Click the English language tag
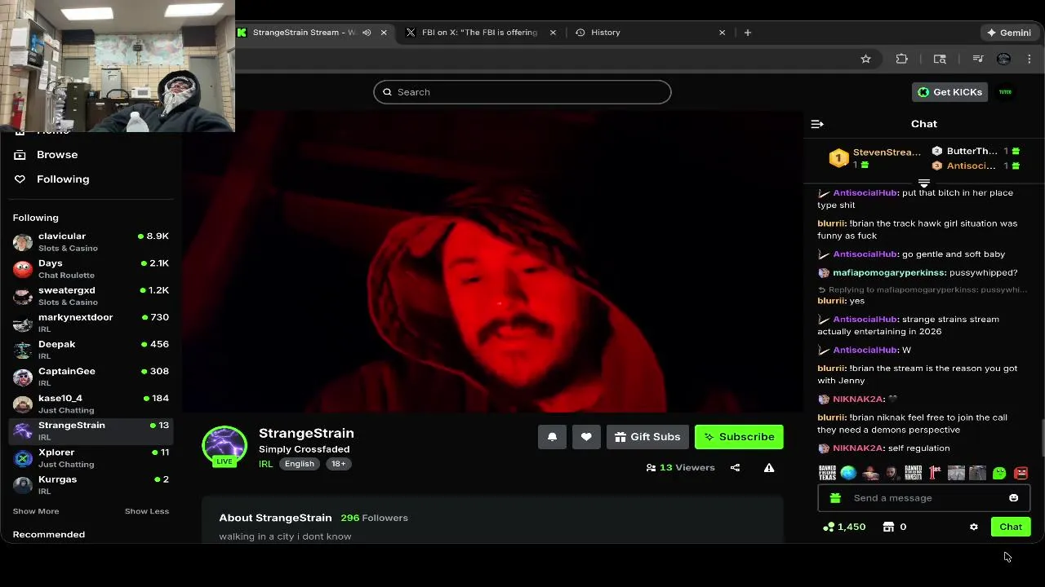 click(300, 464)
